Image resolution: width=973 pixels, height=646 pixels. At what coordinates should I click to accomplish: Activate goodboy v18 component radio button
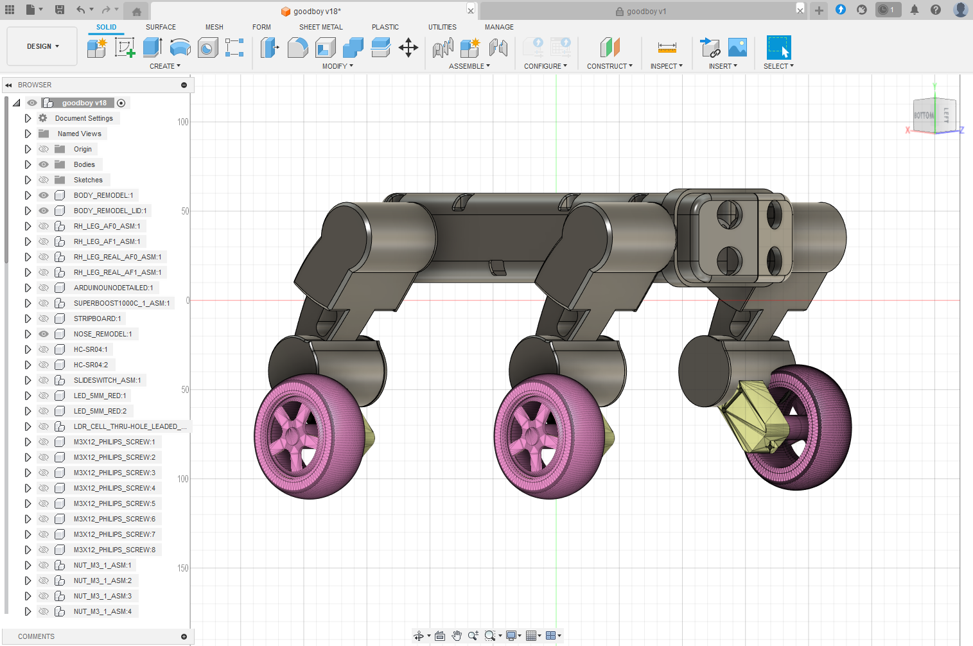121,103
